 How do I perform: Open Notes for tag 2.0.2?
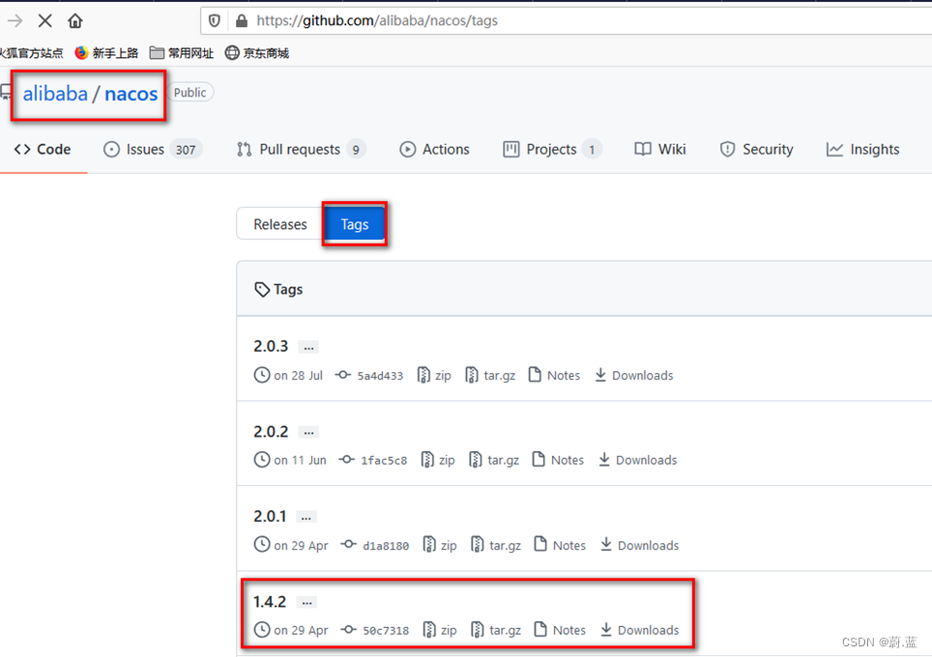(x=558, y=460)
